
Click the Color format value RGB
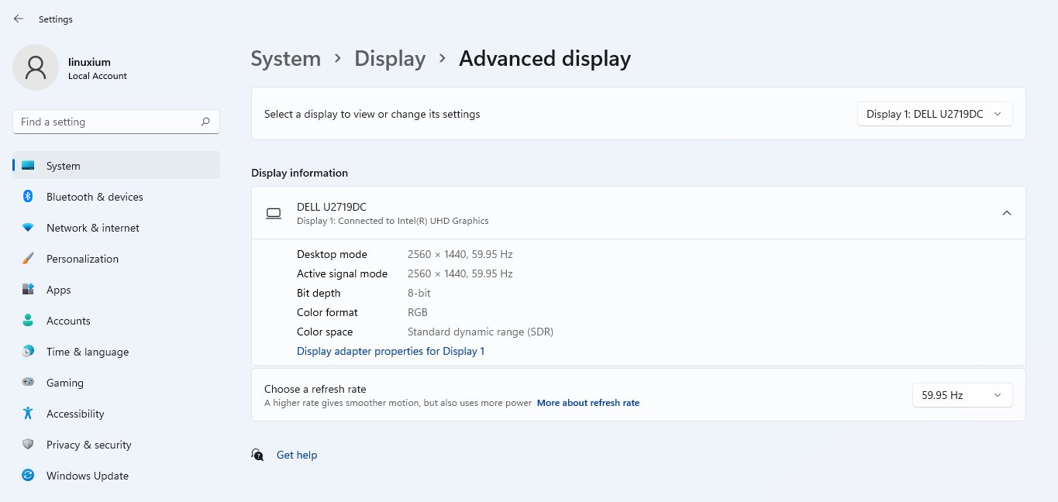click(418, 312)
